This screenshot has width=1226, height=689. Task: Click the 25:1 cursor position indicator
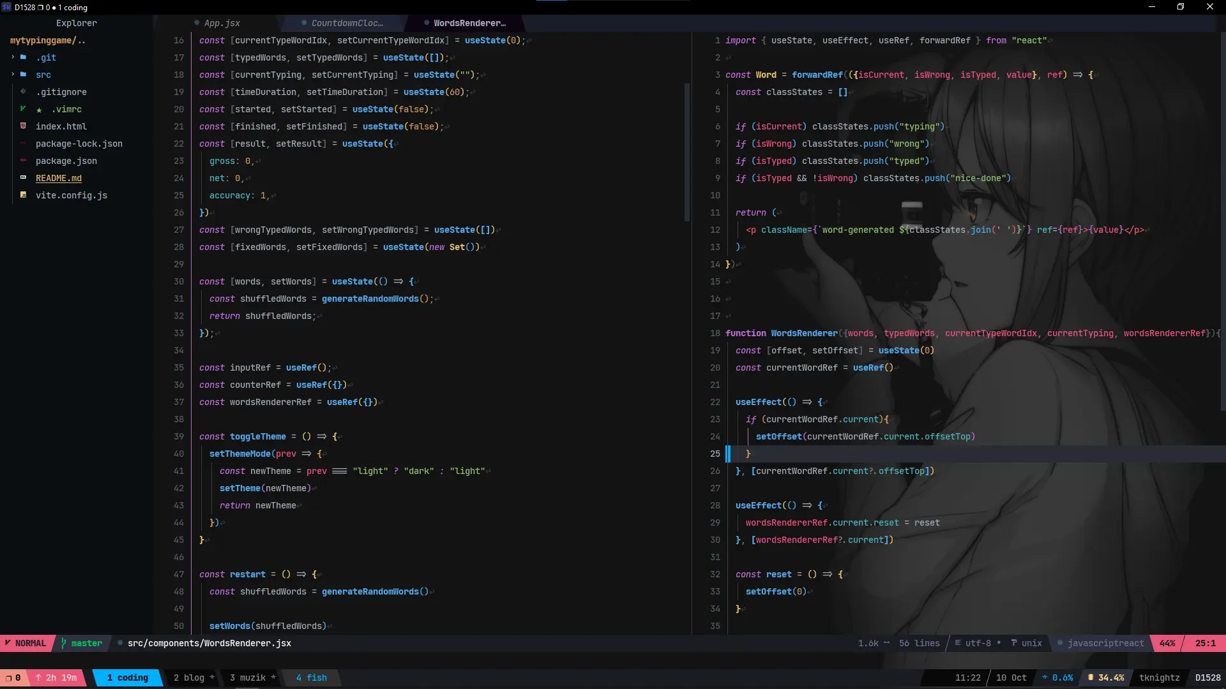tap(1206, 643)
